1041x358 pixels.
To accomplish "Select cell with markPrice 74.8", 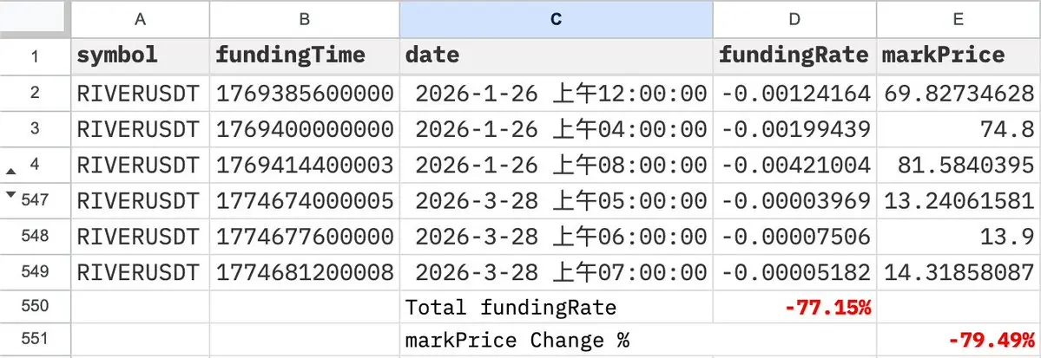I will 958,129.
